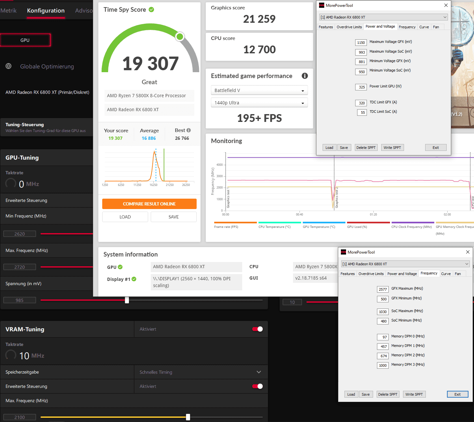Open the GPU selector dropdown in the upper MorePowerTool
The width and height of the screenshot is (474, 422).
[x=384, y=17]
